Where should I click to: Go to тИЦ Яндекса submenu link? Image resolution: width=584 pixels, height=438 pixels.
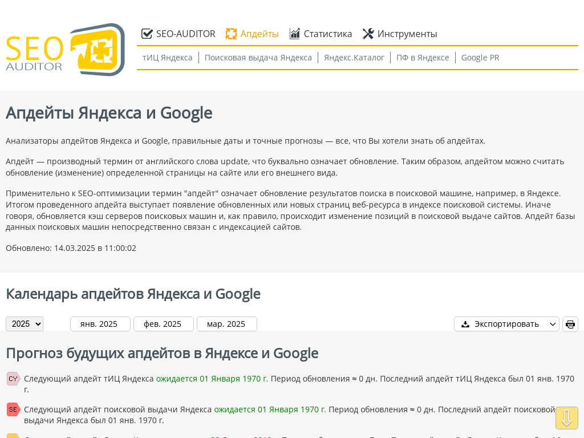coord(167,58)
